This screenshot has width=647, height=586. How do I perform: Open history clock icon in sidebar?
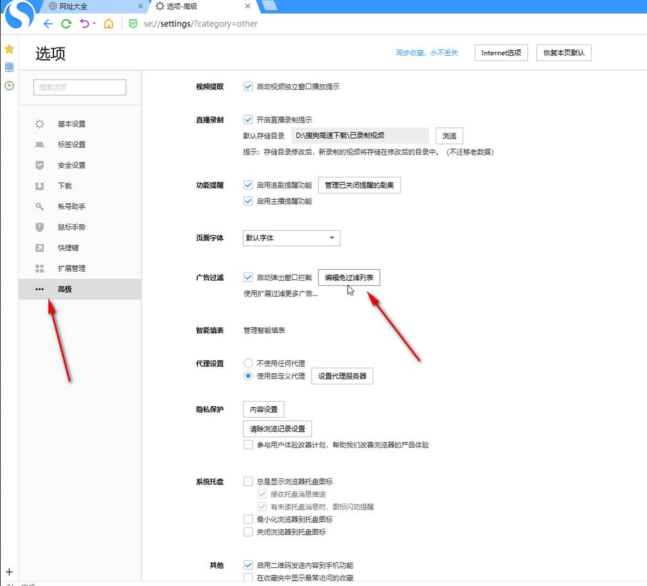point(9,86)
